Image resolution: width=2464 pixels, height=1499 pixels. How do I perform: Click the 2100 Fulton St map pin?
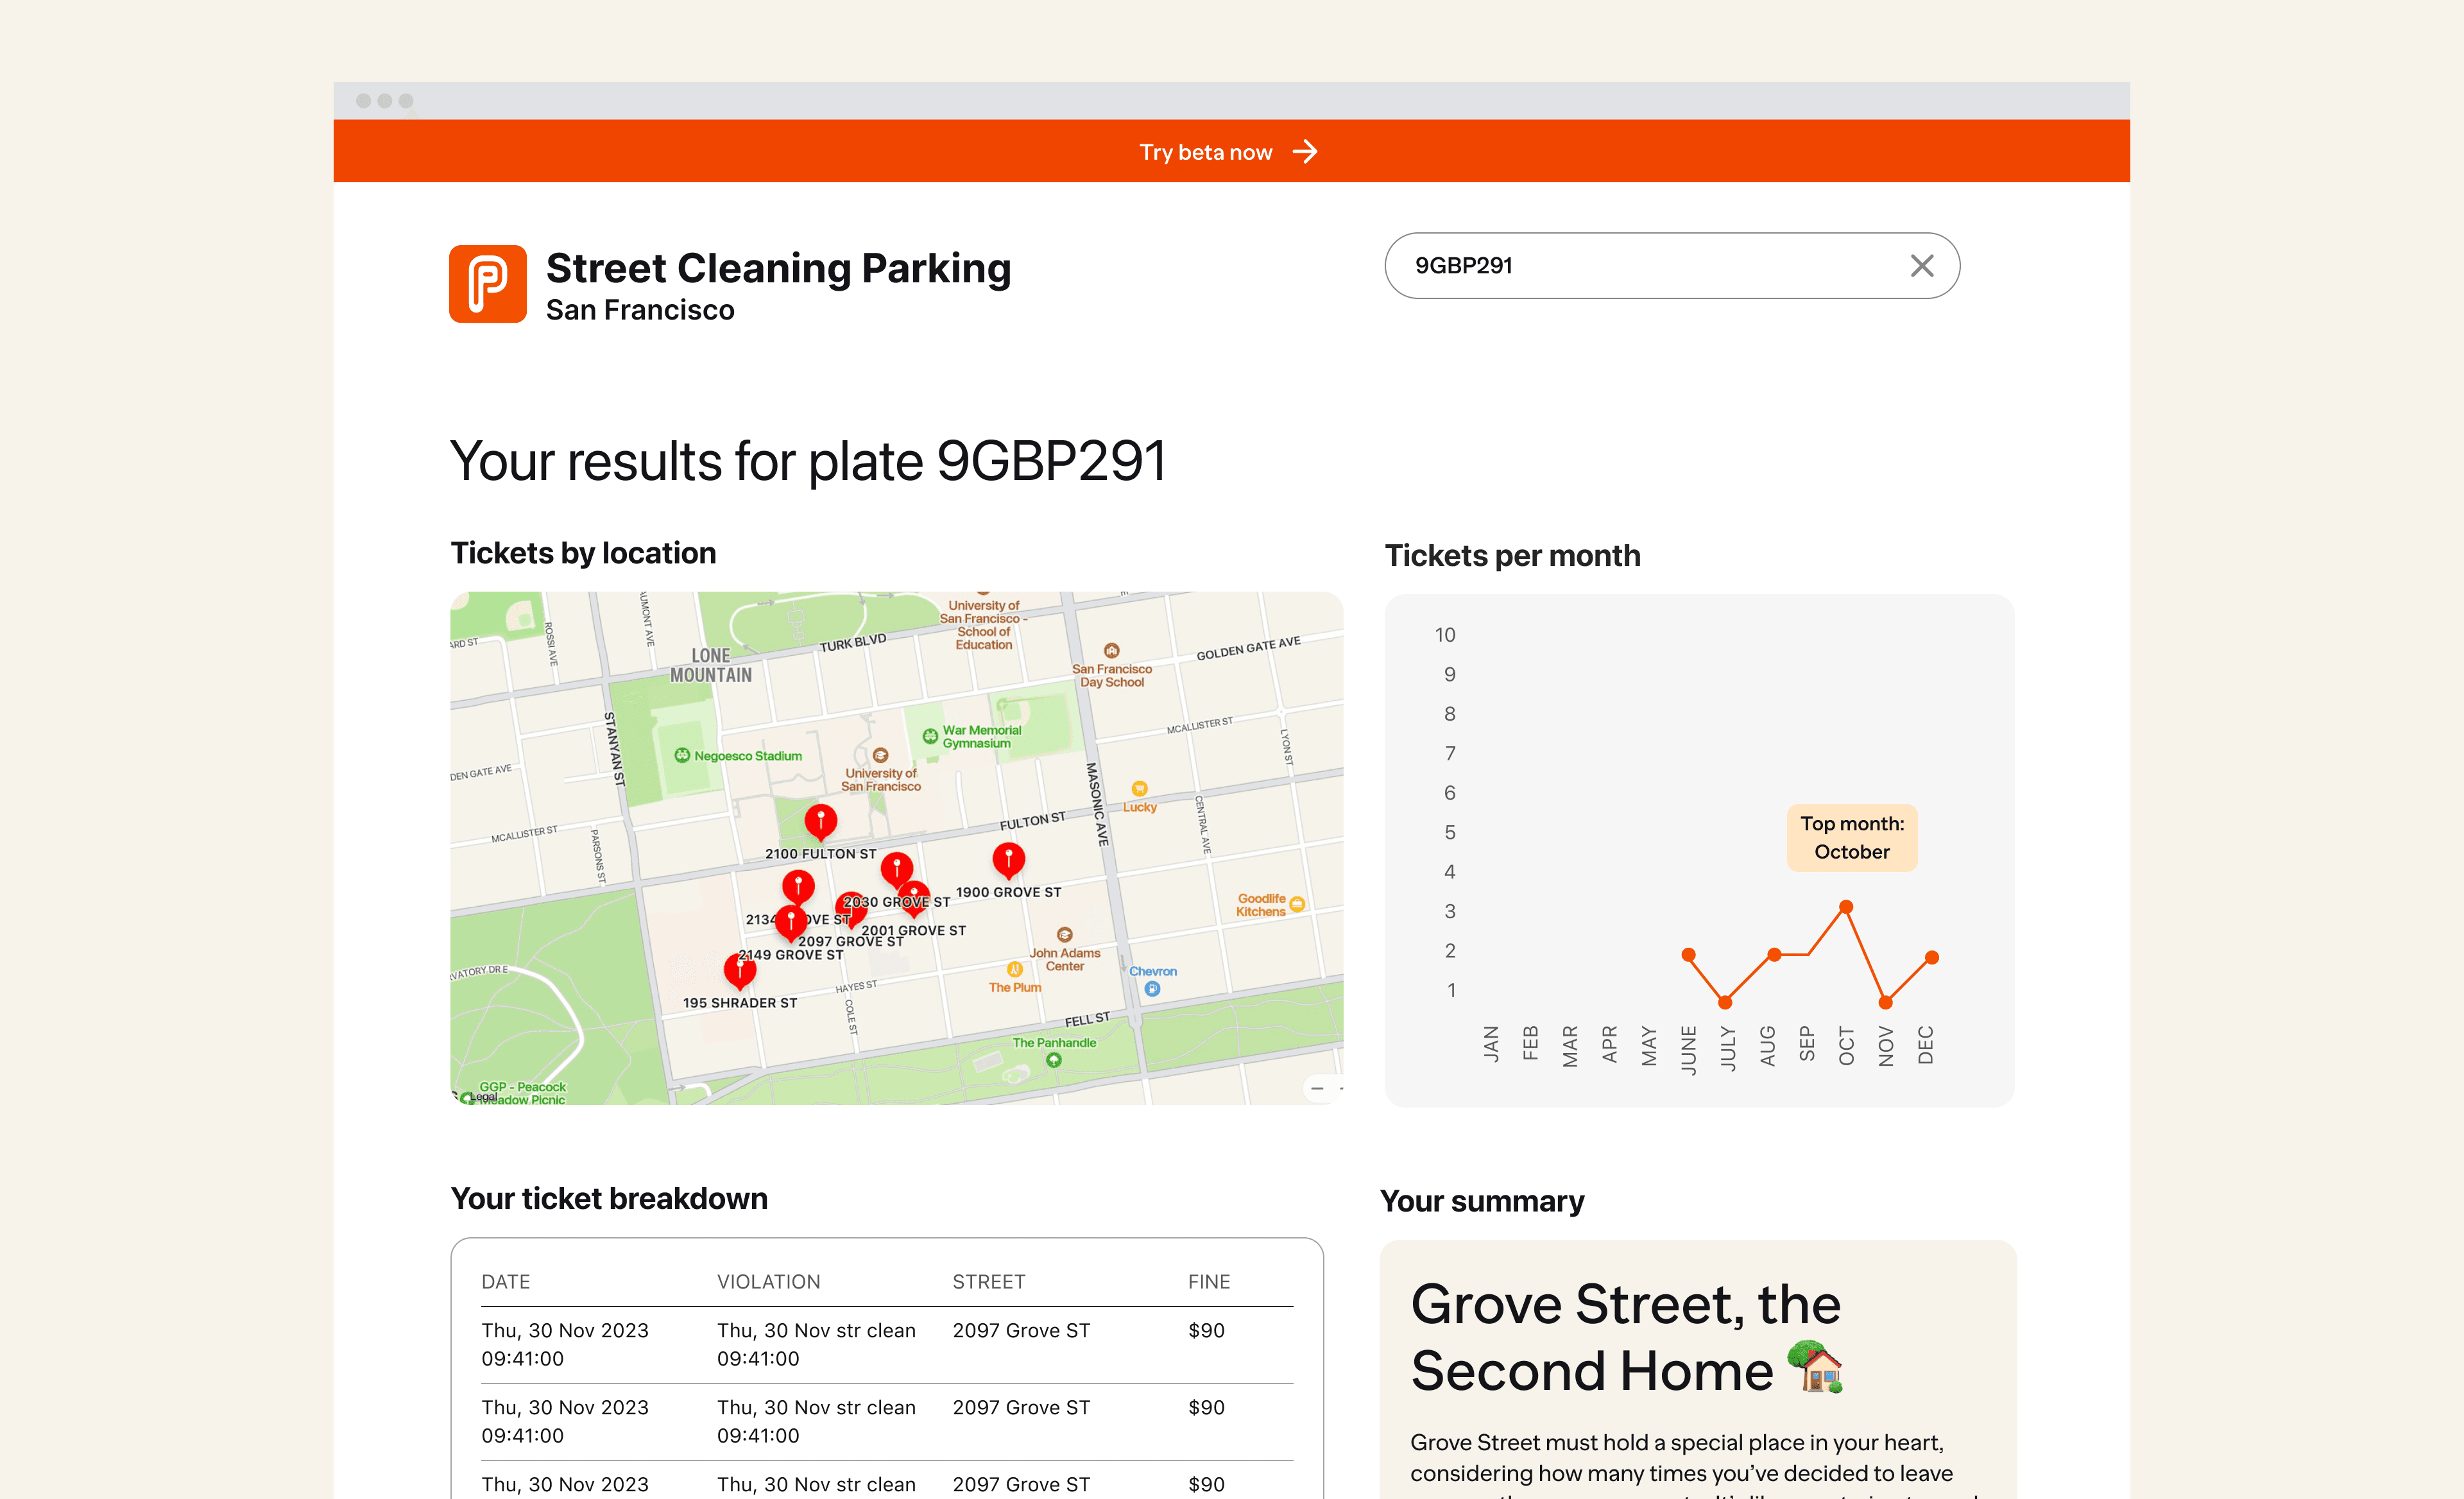coord(820,820)
